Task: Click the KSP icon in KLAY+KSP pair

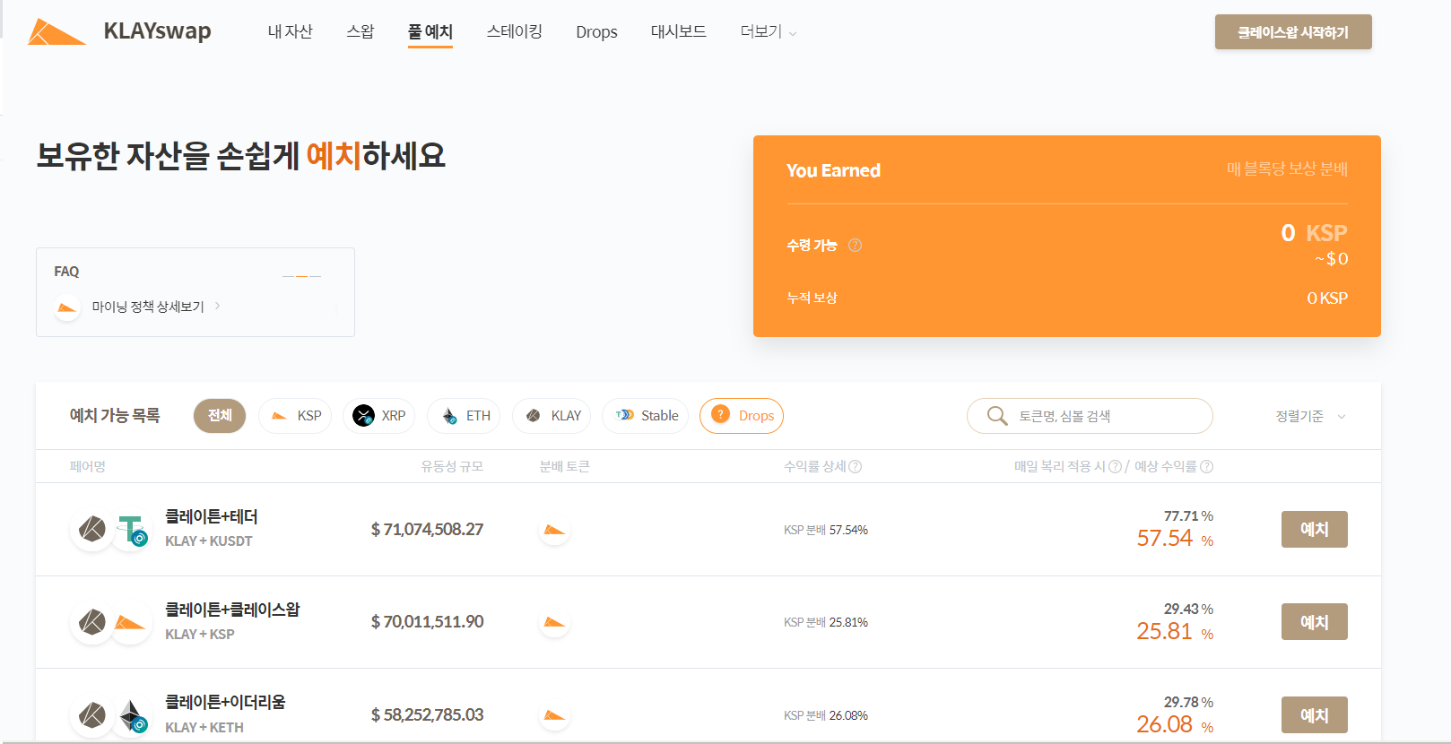Action: click(x=131, y=623)
